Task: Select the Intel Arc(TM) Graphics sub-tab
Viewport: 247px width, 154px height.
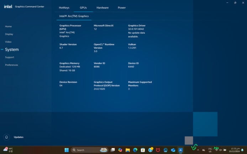Action: pos(74,16)
